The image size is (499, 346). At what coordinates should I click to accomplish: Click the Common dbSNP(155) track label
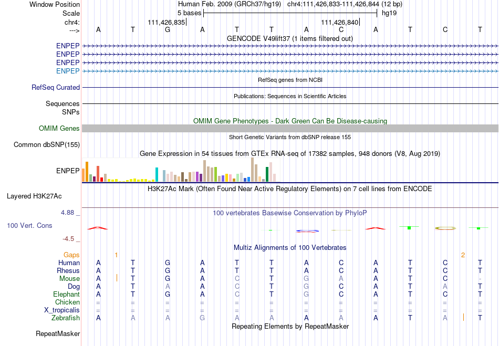click(x=46, y=145)
